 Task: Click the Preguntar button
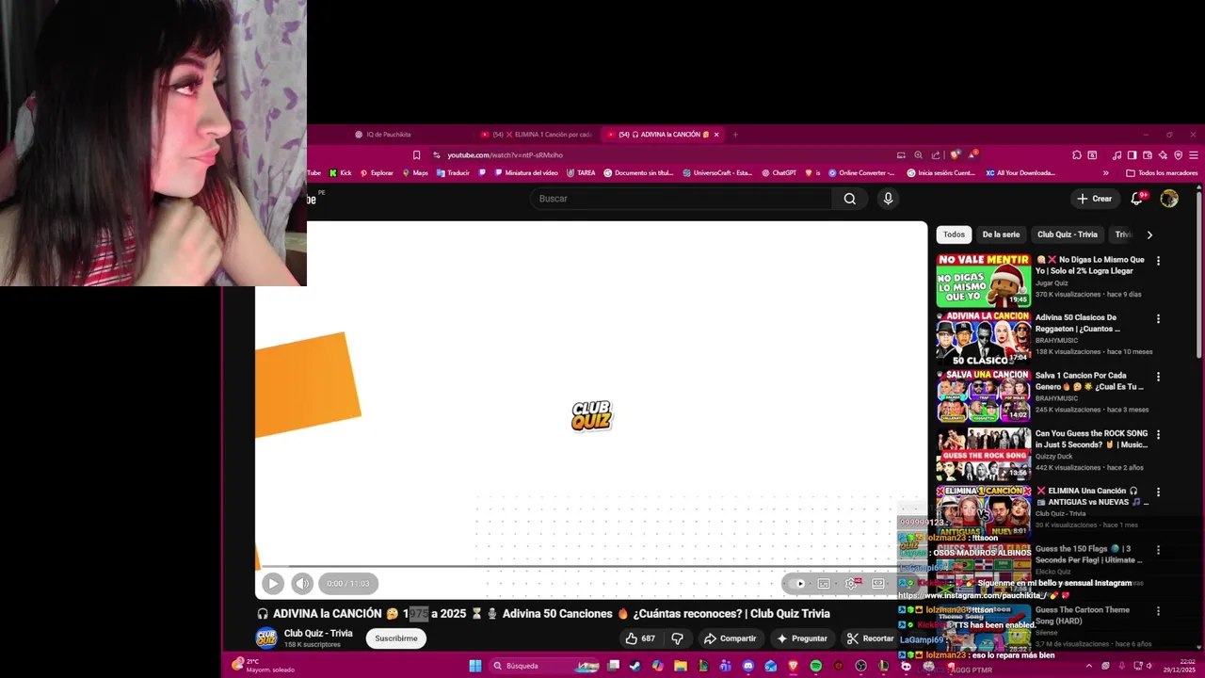801,638
